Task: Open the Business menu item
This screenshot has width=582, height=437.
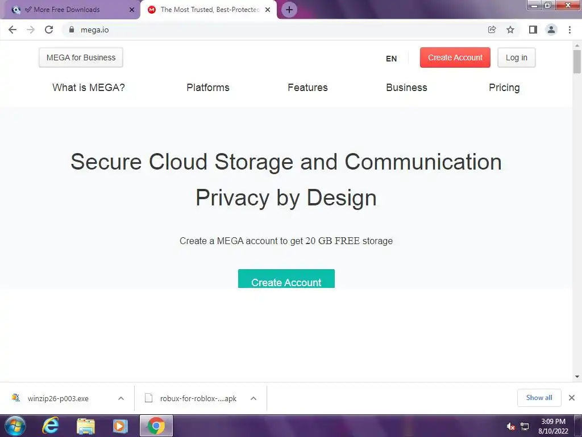Action: 406,88
